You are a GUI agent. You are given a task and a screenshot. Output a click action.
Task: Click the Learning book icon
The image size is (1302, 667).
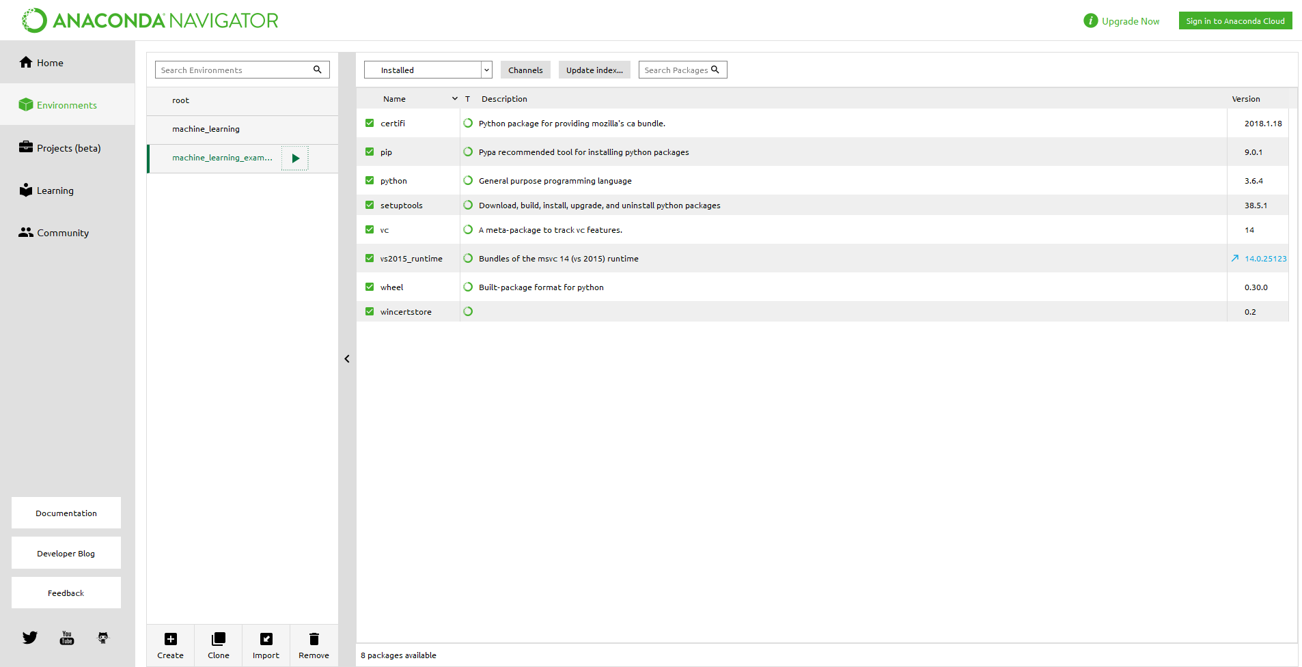tap(26, 190)
